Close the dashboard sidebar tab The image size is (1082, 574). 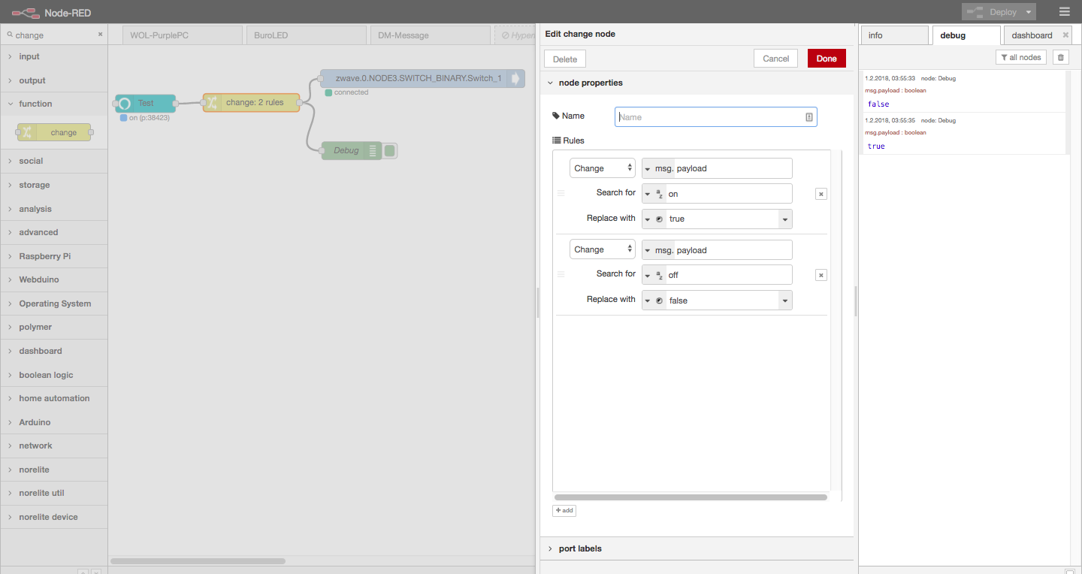[x=1065, y=35]
